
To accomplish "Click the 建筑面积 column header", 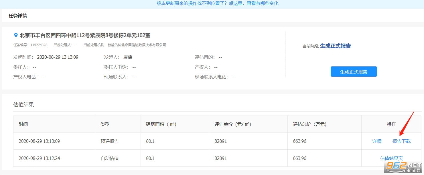I will click(x=161, y=124).
